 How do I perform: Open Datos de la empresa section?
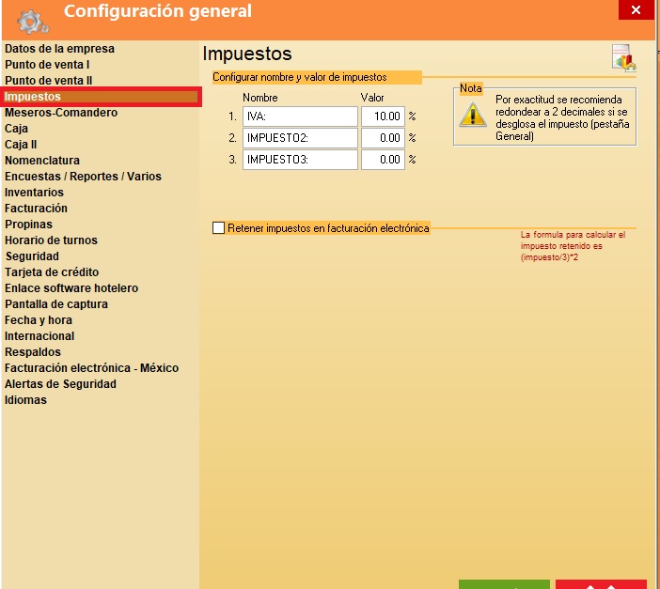(x=59, y=49)
